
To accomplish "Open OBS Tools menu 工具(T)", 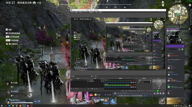I will [97, 12].
